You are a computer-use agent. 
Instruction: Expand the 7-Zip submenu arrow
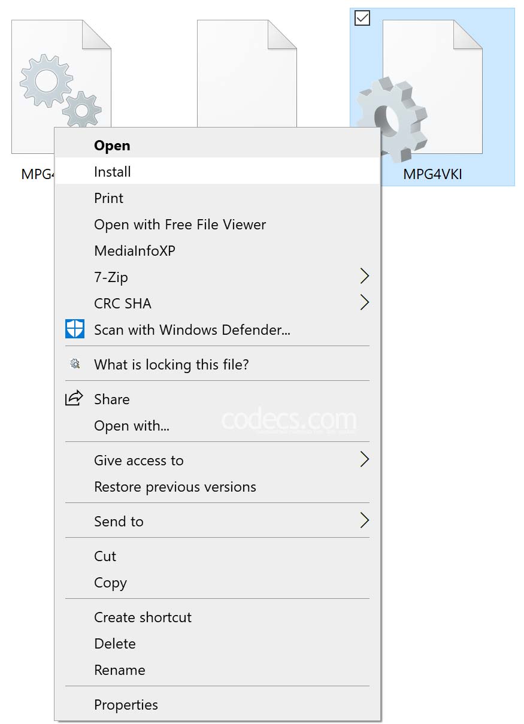click(364, 276)
